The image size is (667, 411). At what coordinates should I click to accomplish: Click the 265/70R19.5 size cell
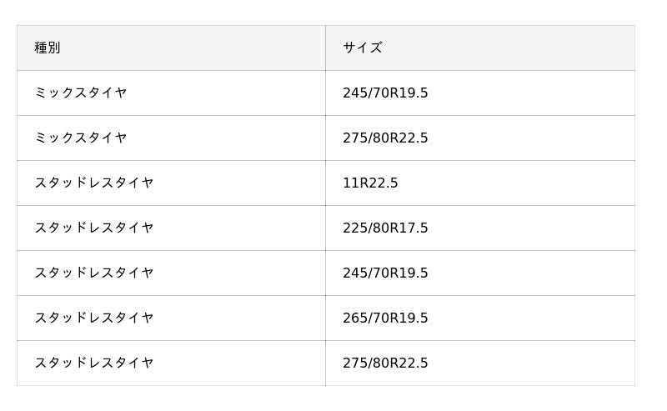point(385,318)
